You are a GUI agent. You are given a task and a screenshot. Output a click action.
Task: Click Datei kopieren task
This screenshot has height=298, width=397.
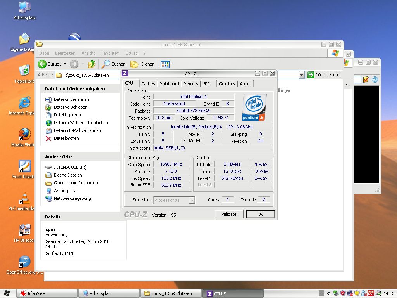[63, 115]
